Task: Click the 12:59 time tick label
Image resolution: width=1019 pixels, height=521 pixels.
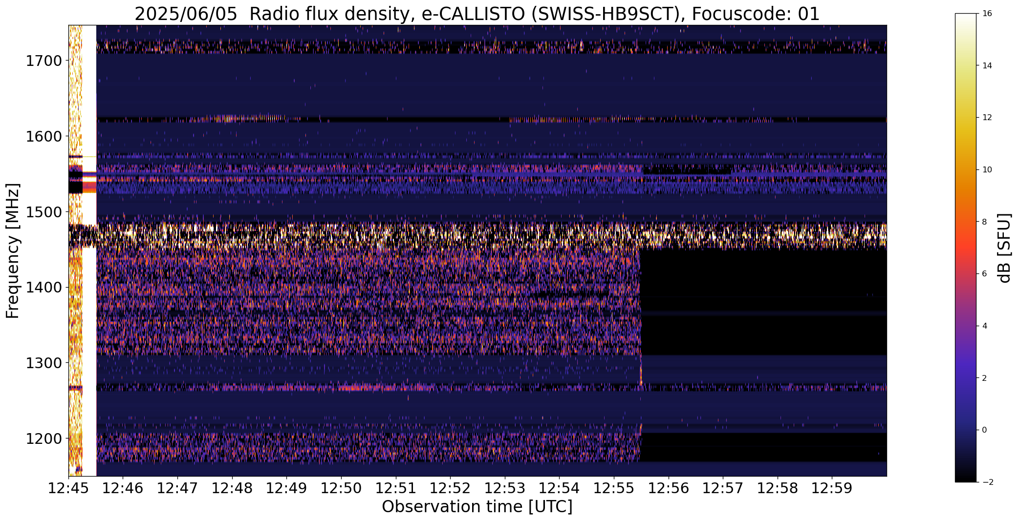Action: [x=832, y=488]
